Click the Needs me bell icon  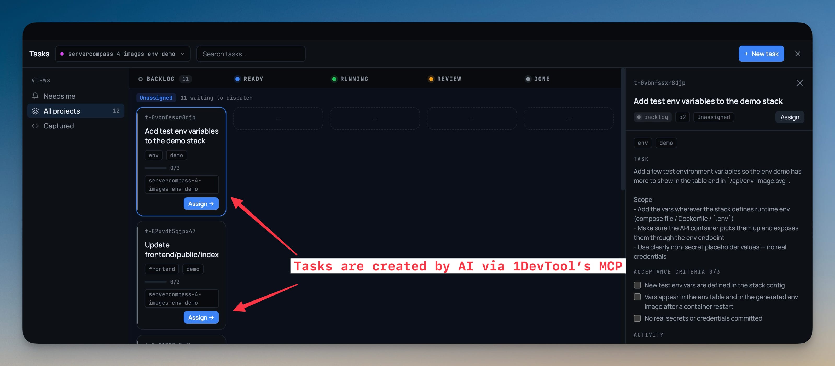35,96
